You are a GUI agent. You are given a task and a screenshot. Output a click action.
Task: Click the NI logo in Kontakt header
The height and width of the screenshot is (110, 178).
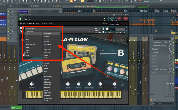[x=126, y=24]
